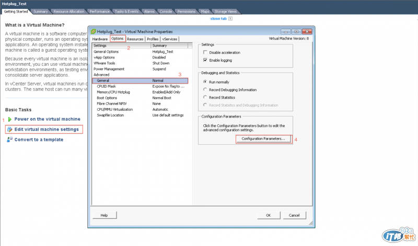Open the Tasks & Events tab
Viewport: 418px width, 246px height.
click(x=126, y=11)
